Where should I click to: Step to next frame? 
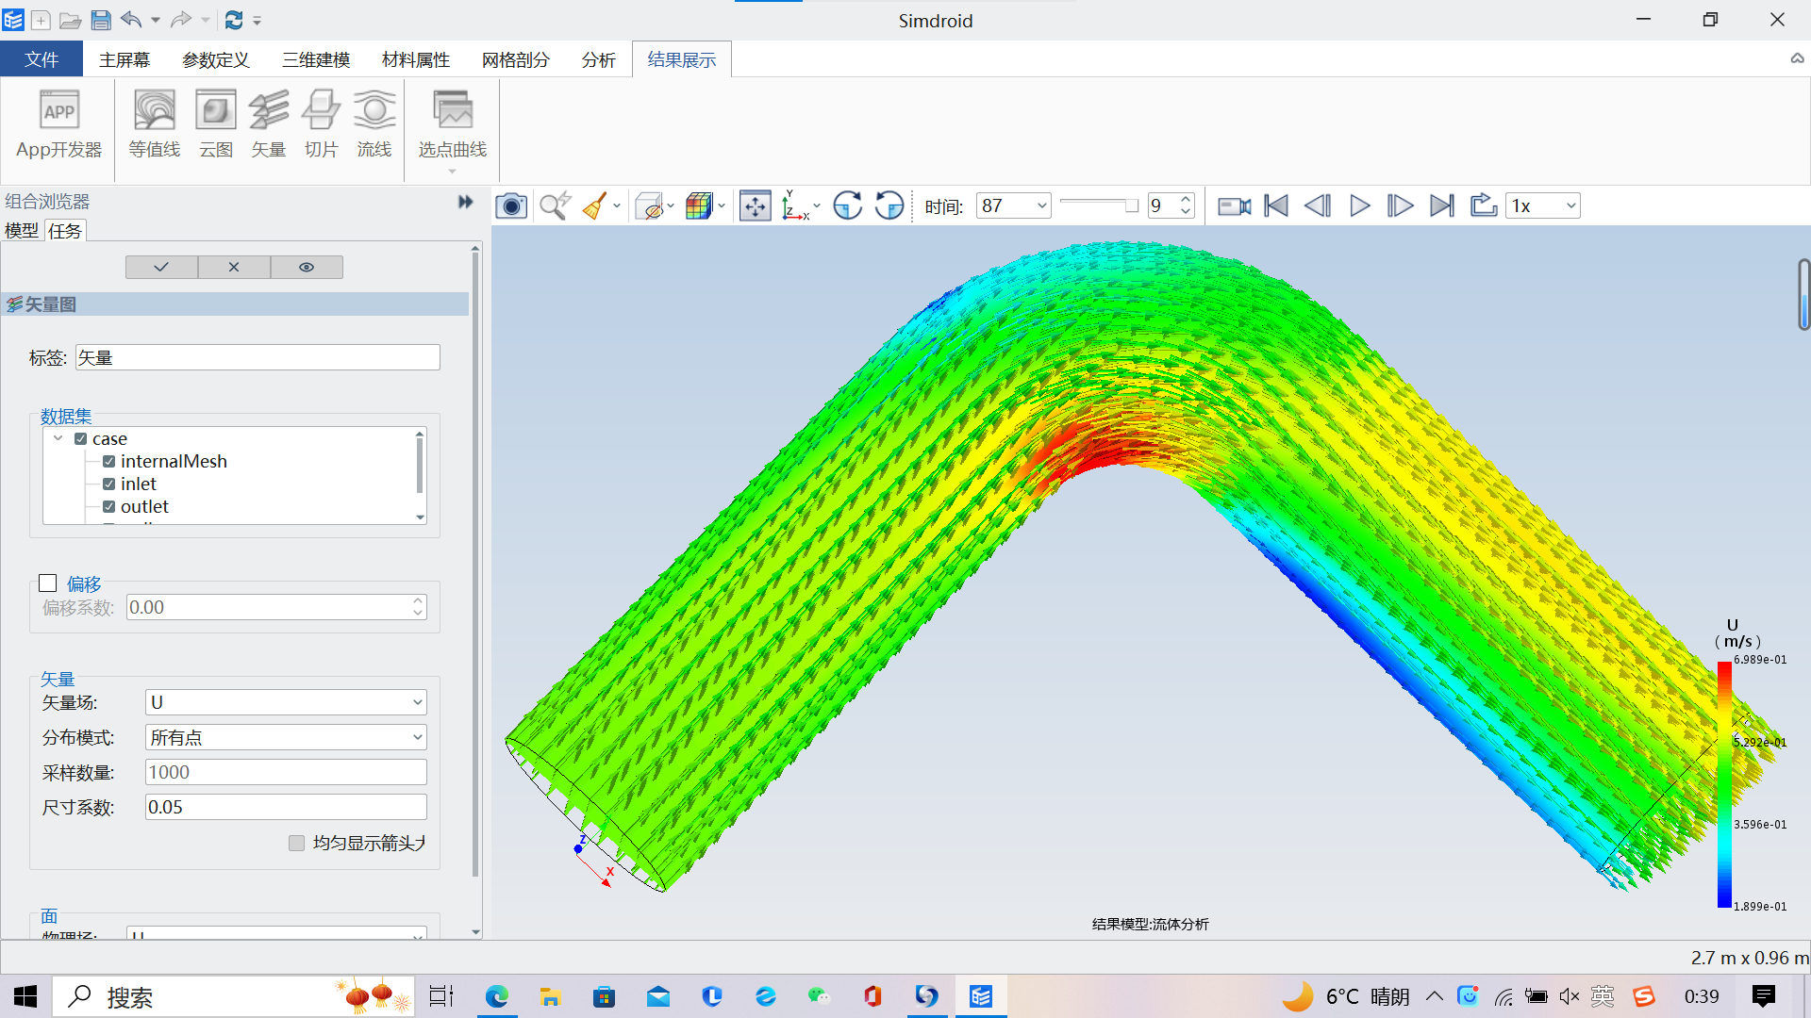pos(1401,205)
